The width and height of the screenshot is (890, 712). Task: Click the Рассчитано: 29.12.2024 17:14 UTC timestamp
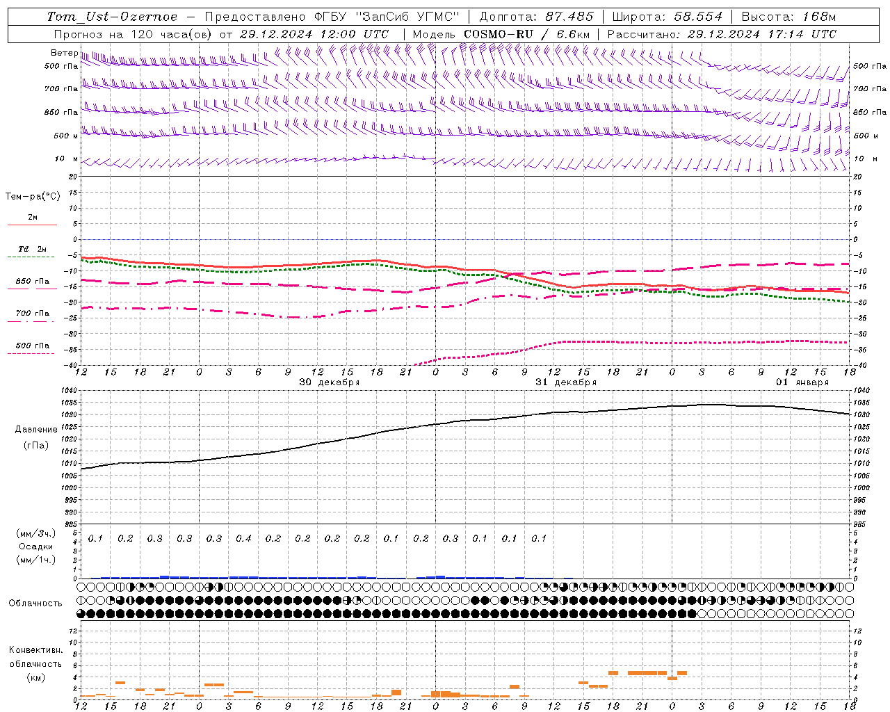pyautogui.click(x=722, y=34)
